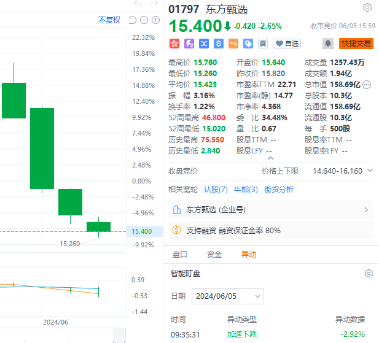Open the stock notes document icon
This screenshot has width=379, height=343.
(263, 44)
